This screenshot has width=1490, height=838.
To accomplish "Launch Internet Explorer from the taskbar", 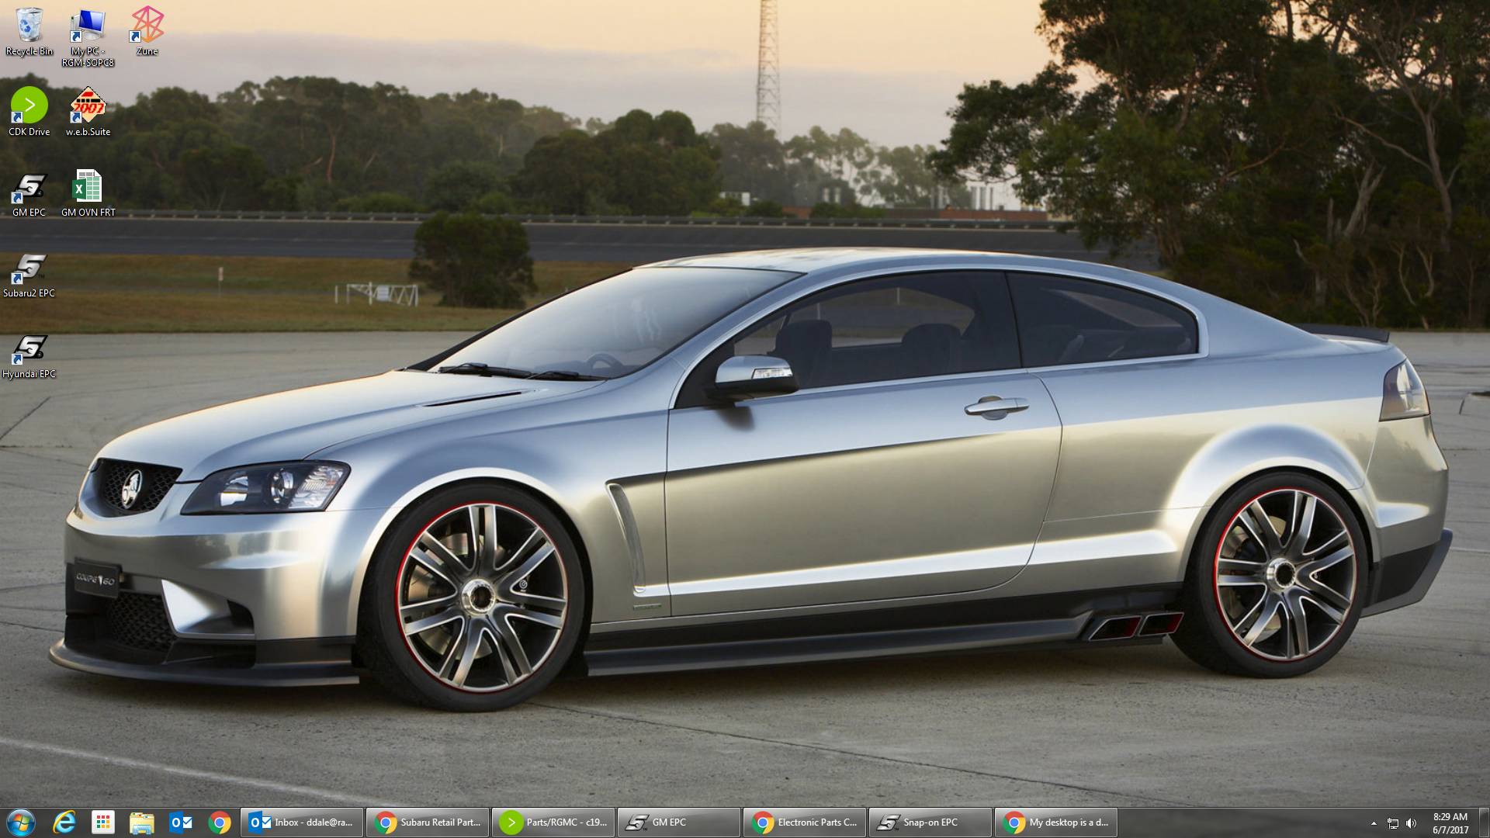I will pyautogui.click(x=64, y=822).
